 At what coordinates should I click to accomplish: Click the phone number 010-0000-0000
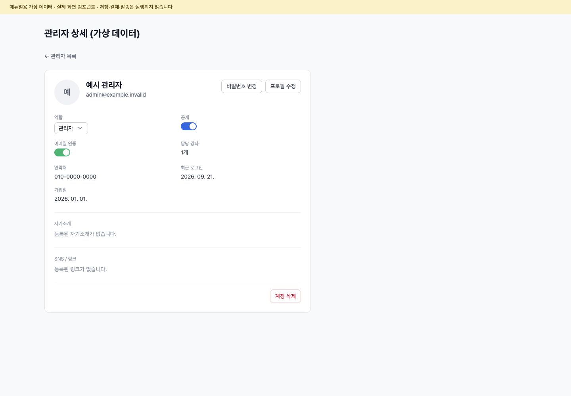pyautogui.click(x=75, y=177)
